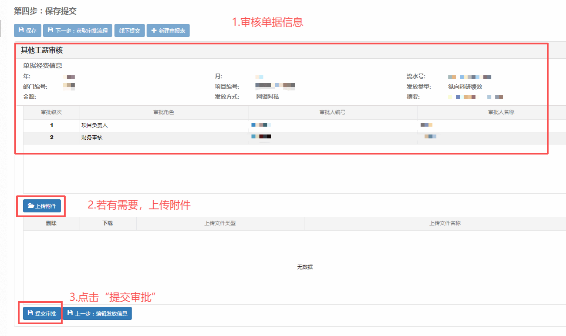Screen dimensions: 566x336
Task: Click the 纵向科研绩效 发放类型 value
Action: point(465,87)
